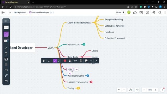Open the selection tool dropdown in the sidebar

(x=6, y=21)
